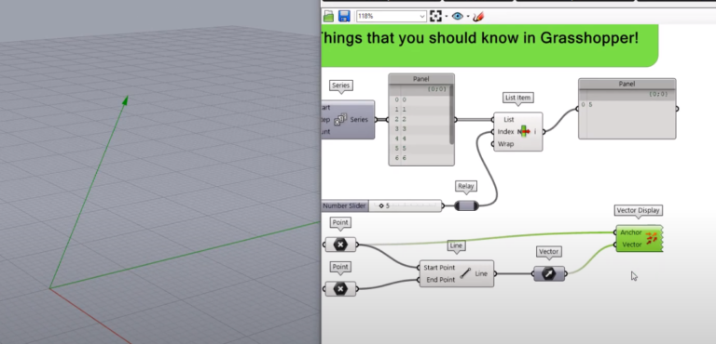Select the Series component icon

[340, 119]
